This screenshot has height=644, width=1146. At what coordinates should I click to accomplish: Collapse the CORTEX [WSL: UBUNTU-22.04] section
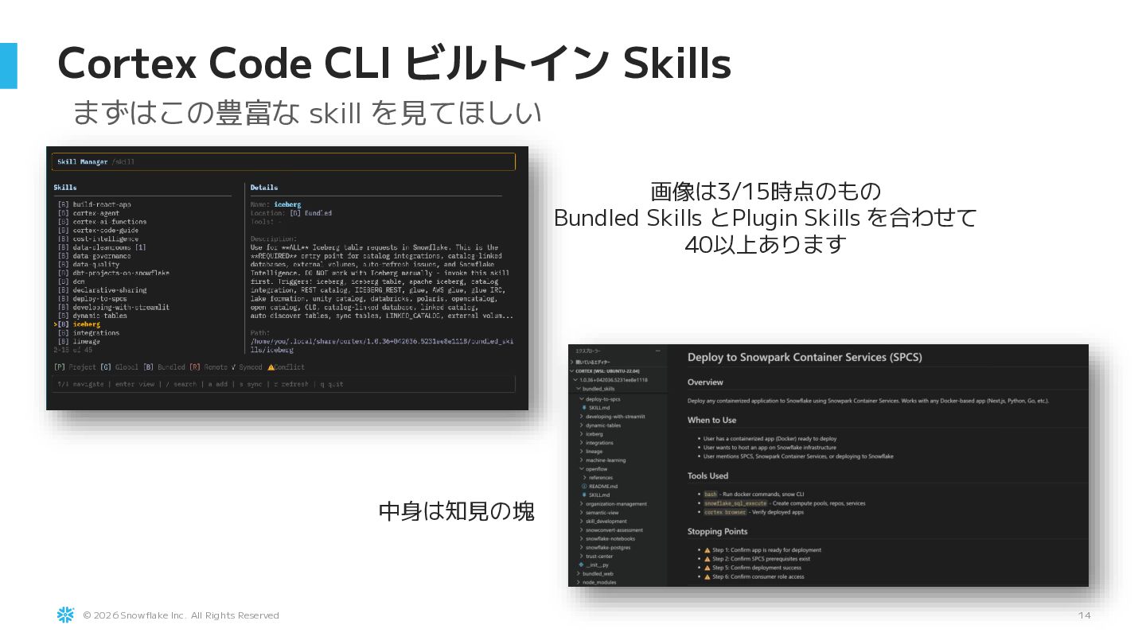pyautogui.click(x=571, y=371)
